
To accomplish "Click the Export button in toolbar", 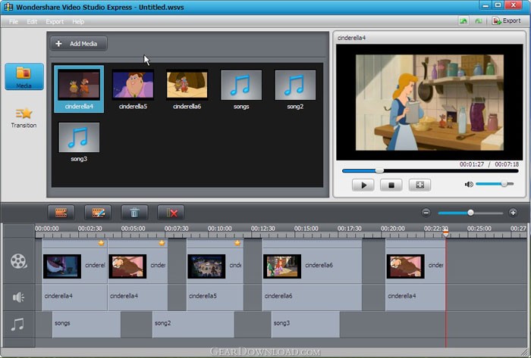I will [507, 21].
